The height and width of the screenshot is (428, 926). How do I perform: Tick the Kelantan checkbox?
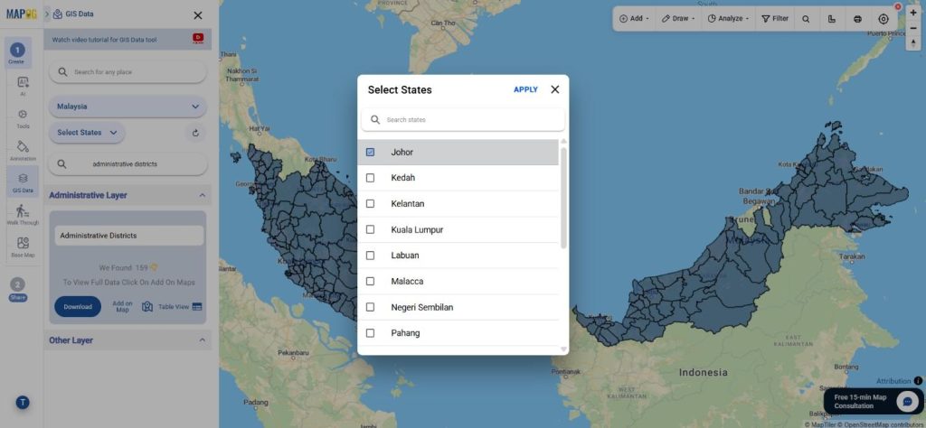pyautogui.click(x=370, y=204)
